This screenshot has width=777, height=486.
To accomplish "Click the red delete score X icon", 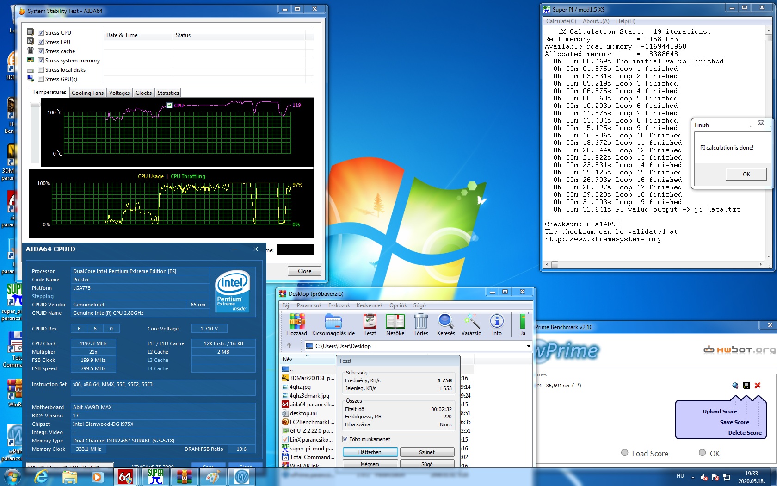I will click(x=758, y=385).
